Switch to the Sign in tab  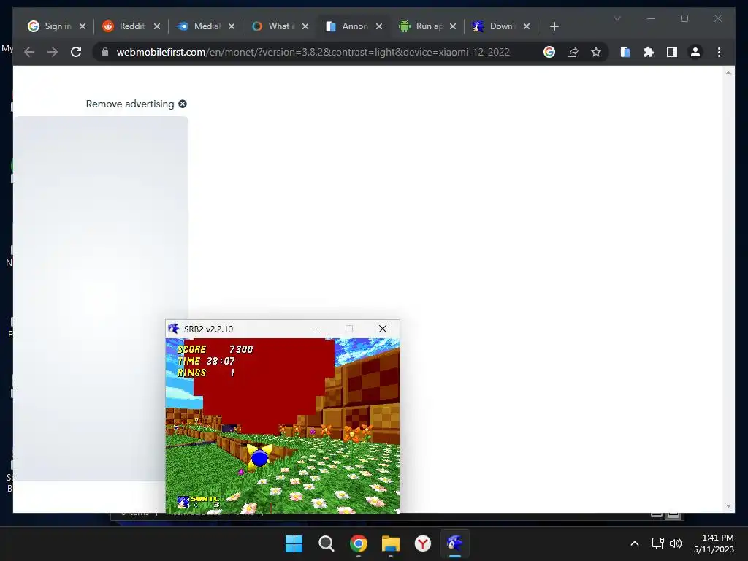(57, 26)
